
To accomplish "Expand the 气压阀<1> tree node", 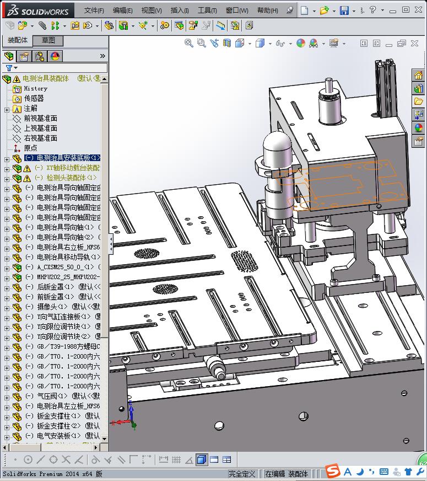I will [x=7, y=398].
